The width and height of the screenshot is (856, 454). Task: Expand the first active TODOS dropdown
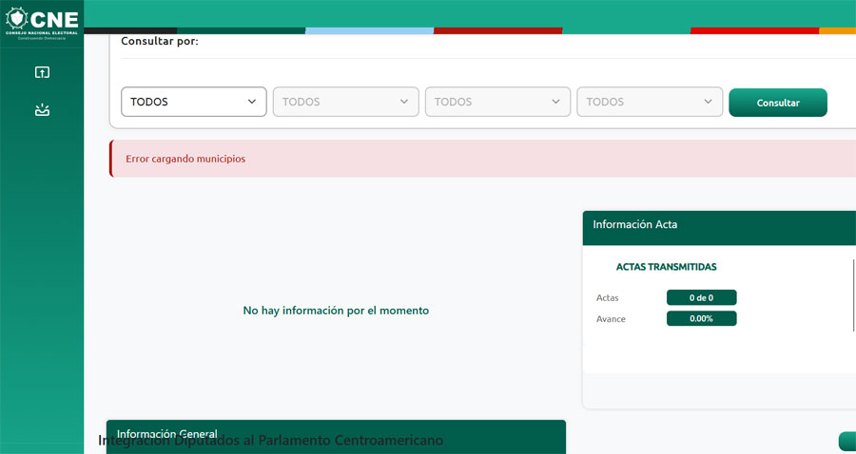(x=194, y=102)
